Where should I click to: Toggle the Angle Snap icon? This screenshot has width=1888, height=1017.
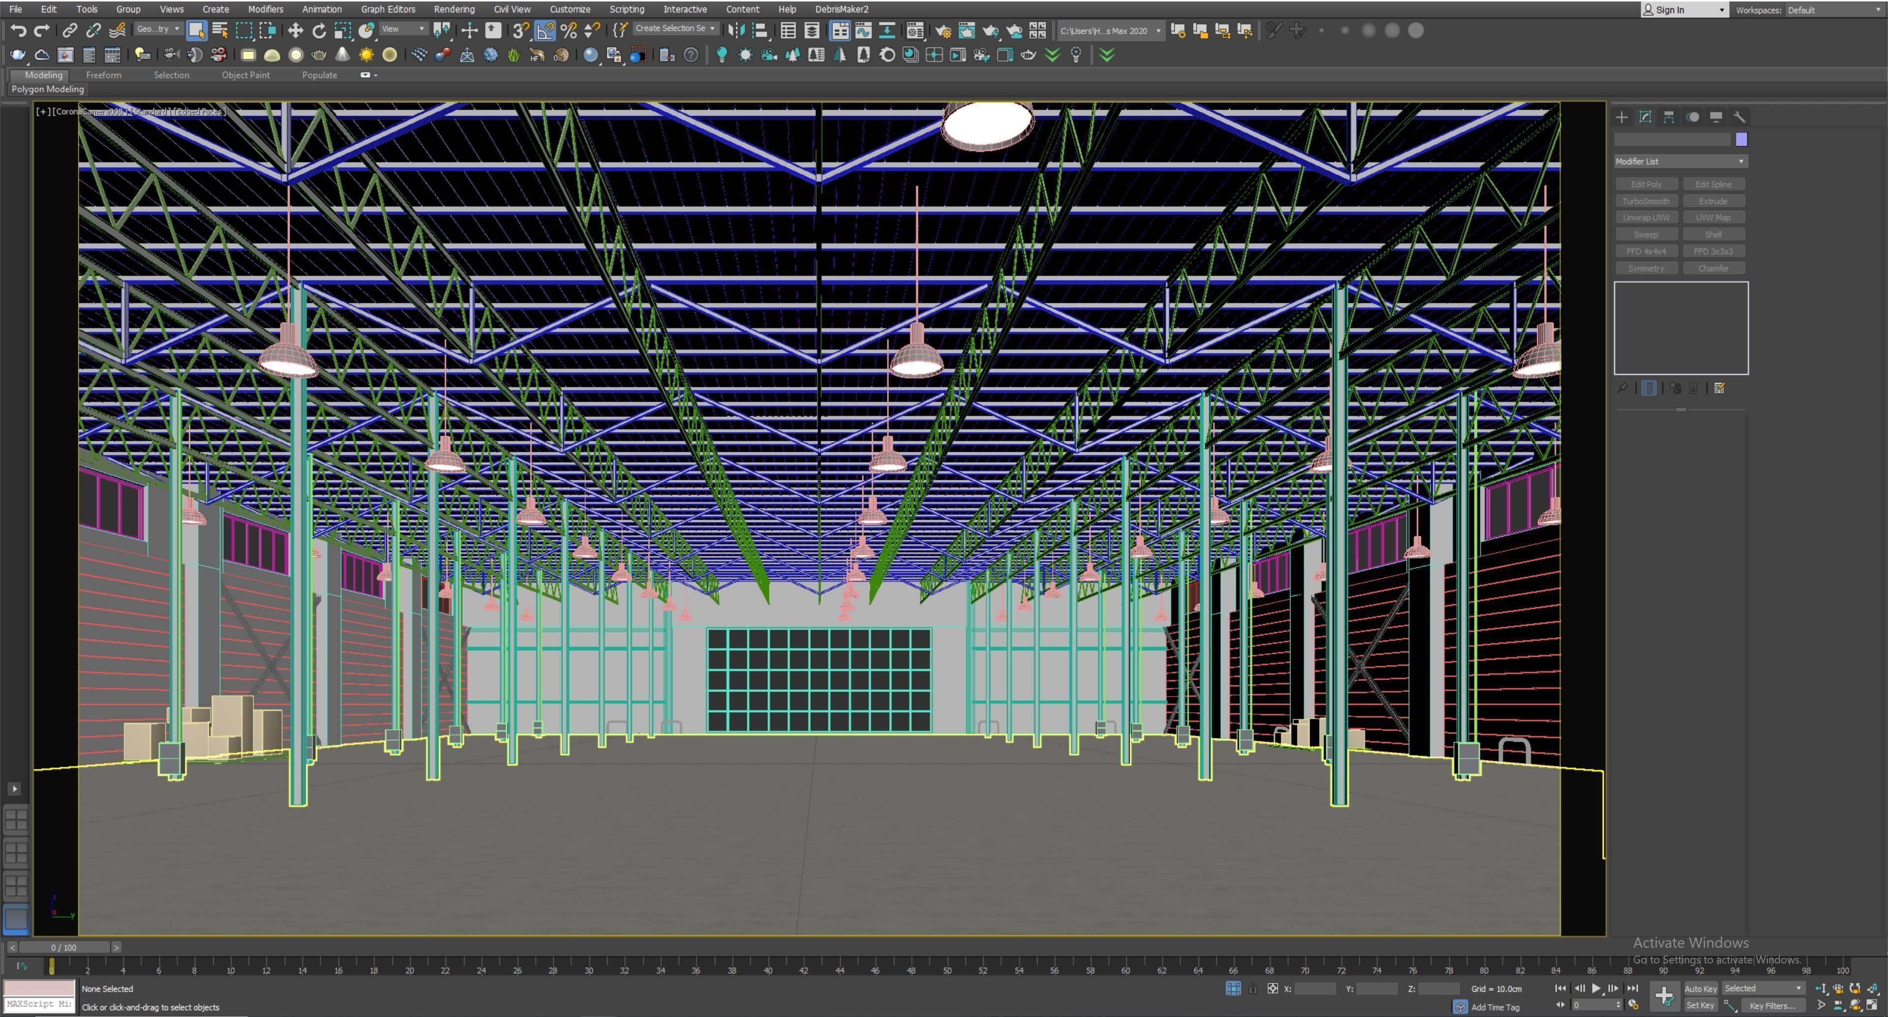pos(545,31)
